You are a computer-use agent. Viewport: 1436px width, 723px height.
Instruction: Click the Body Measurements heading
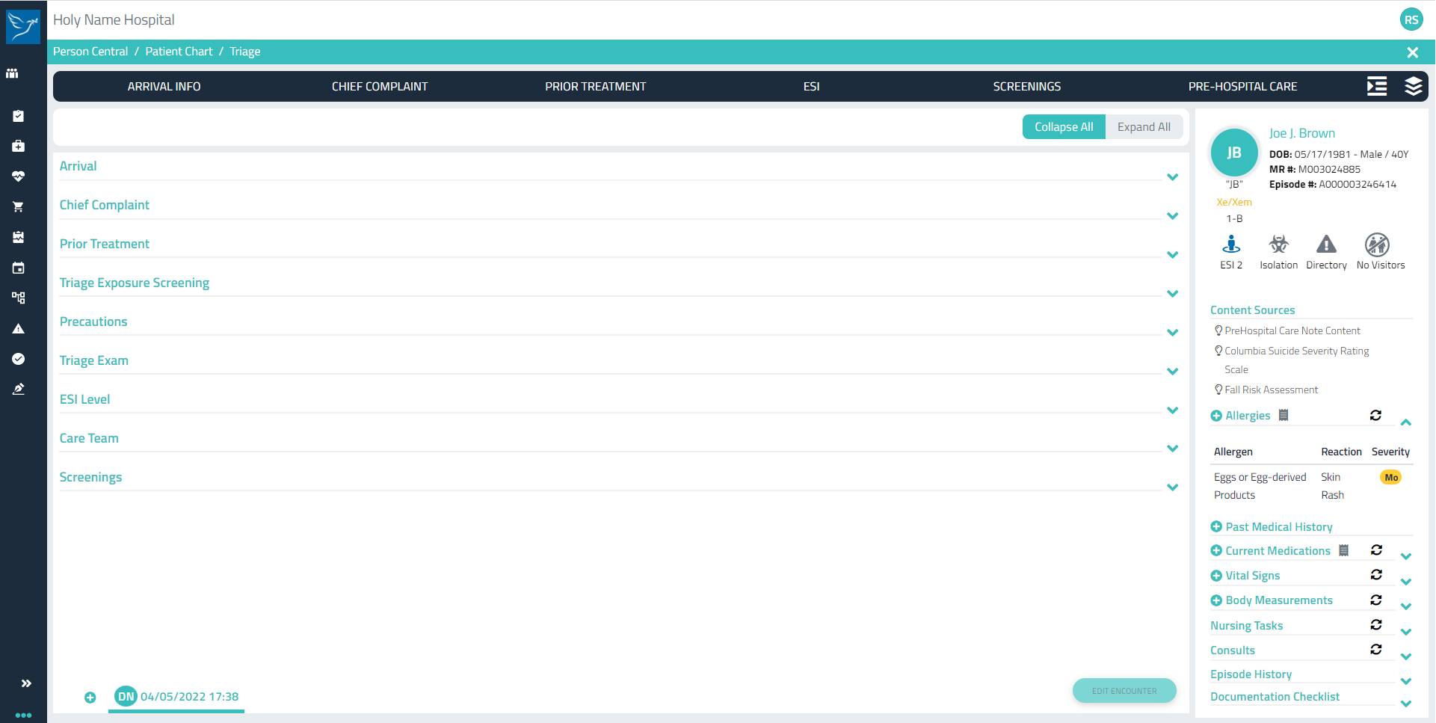click(x=1279, y=600)
